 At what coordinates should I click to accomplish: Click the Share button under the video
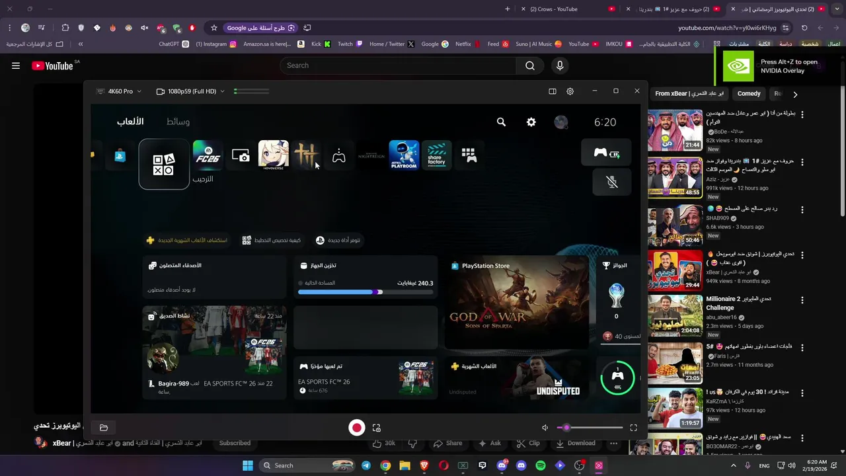click(x=448, y=443)
